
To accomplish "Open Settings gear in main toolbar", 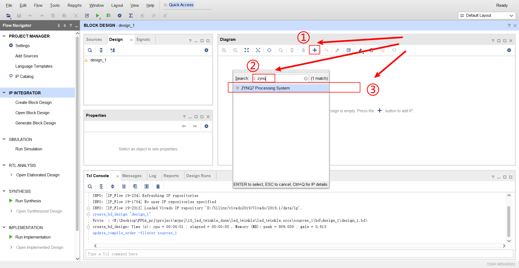I will 119,16.
